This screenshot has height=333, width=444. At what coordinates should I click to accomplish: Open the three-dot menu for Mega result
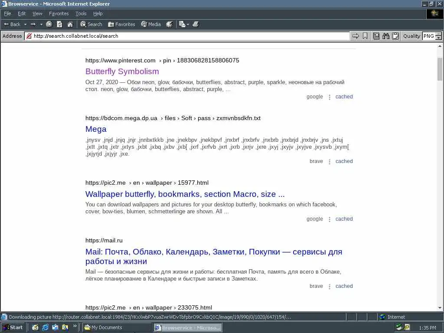(x=330, y=162)
